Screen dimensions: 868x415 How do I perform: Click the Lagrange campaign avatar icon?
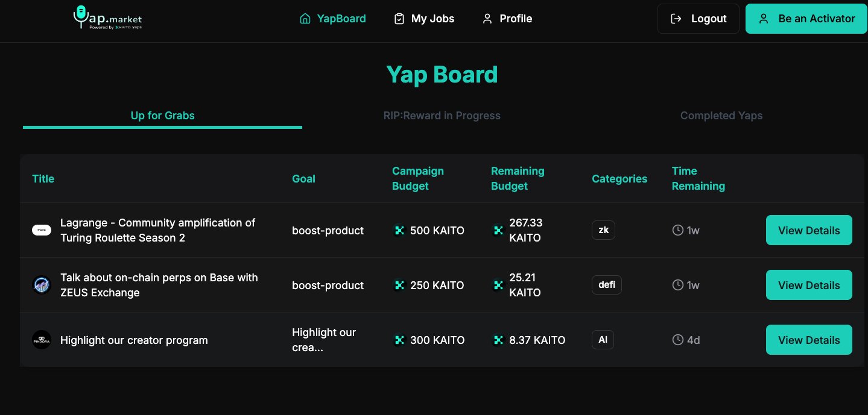point(41,230)
